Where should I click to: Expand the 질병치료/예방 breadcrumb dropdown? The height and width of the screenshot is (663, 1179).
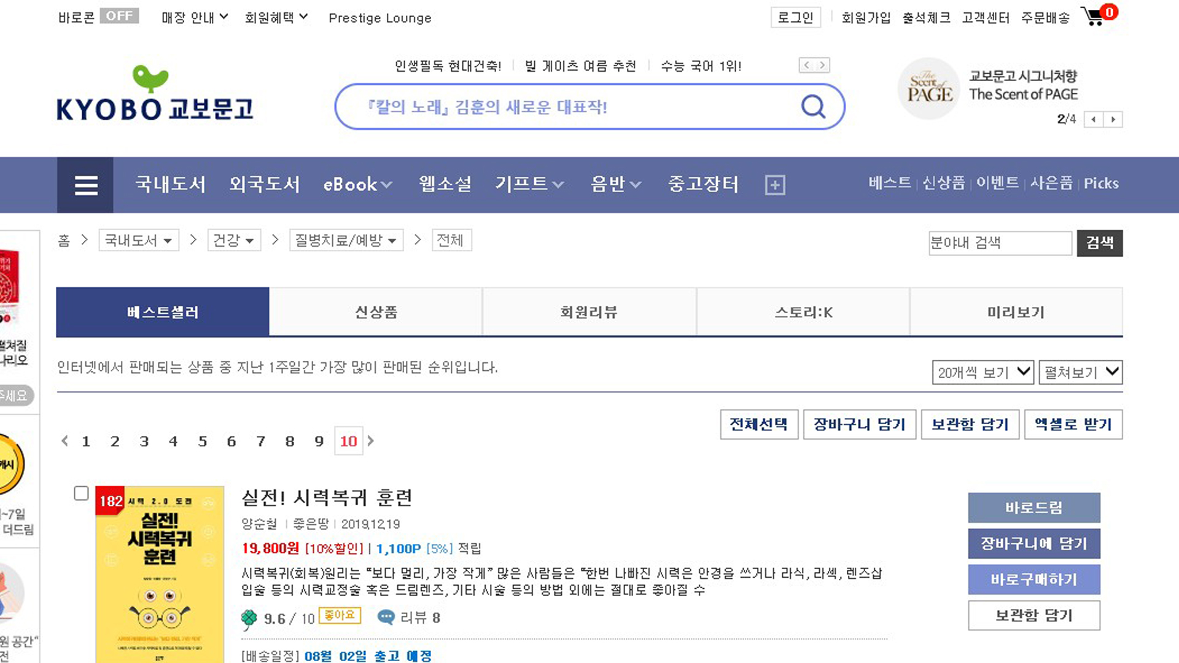tap(346, 240)
